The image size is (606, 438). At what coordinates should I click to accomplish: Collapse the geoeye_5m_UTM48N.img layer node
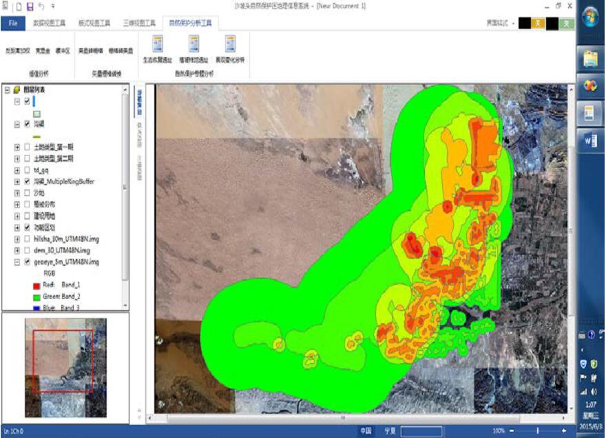click(17, 262)
